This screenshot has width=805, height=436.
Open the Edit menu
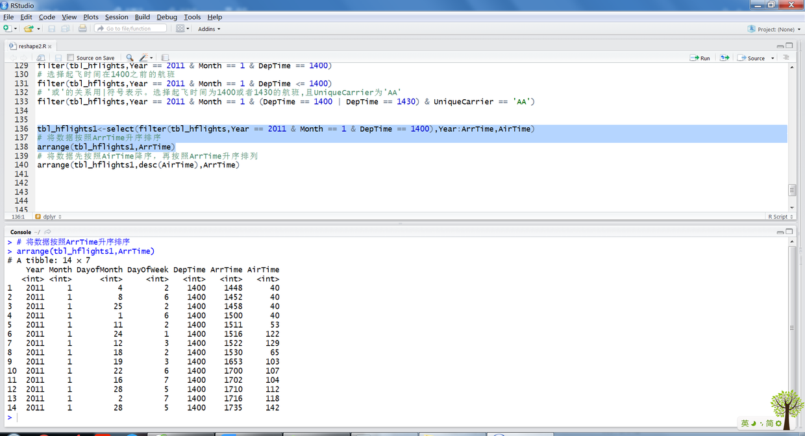(26, 17)
